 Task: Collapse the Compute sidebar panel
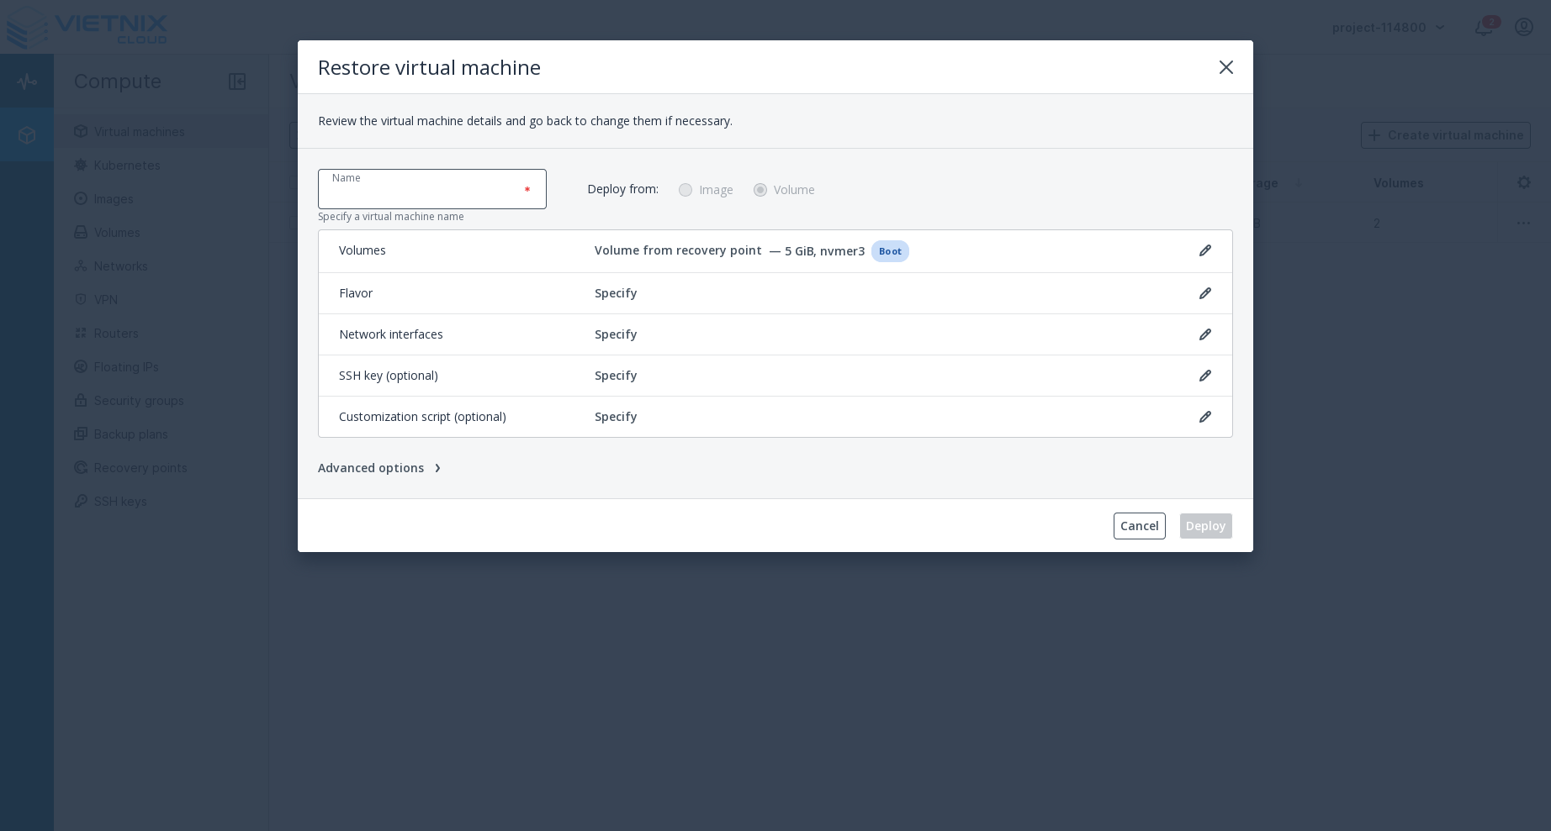[237, 82]
